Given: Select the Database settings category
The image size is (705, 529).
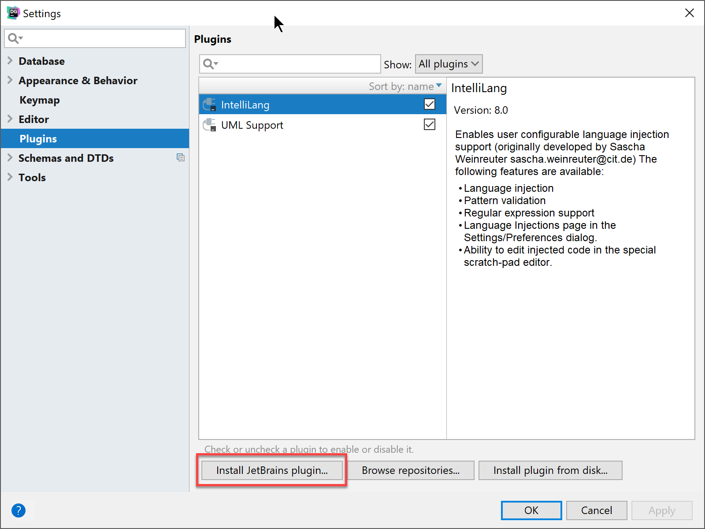Looking at the screenshot, I should coord(42,61).
